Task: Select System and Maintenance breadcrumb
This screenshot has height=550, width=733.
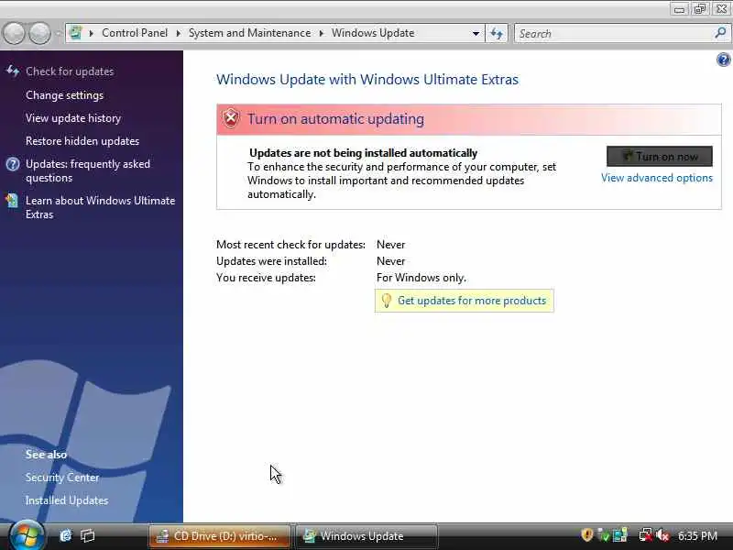Action: [249, 33]
